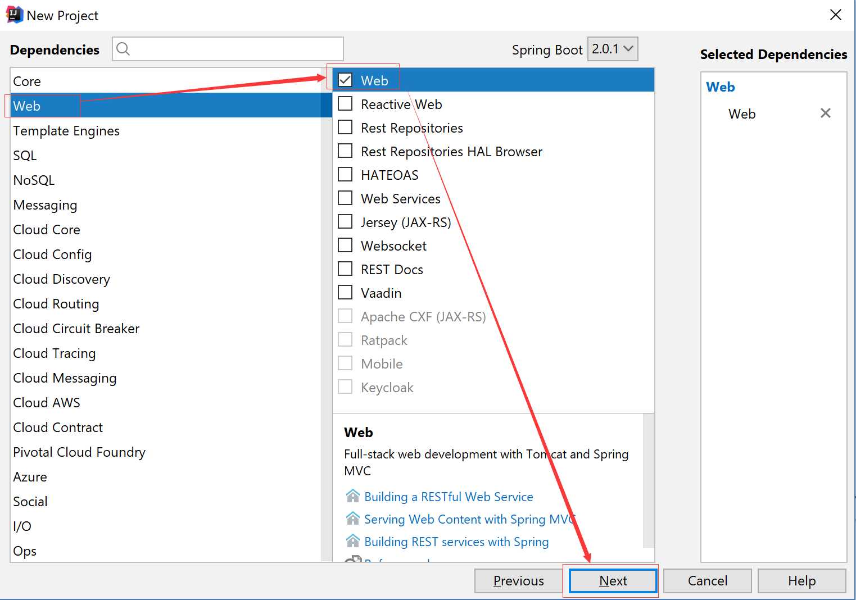
Task: Click guide icon beside Building a RESTful Web Service
Action: point(353,496)
